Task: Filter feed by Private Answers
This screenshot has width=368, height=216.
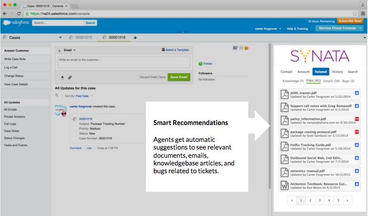Action: (14, 116)
